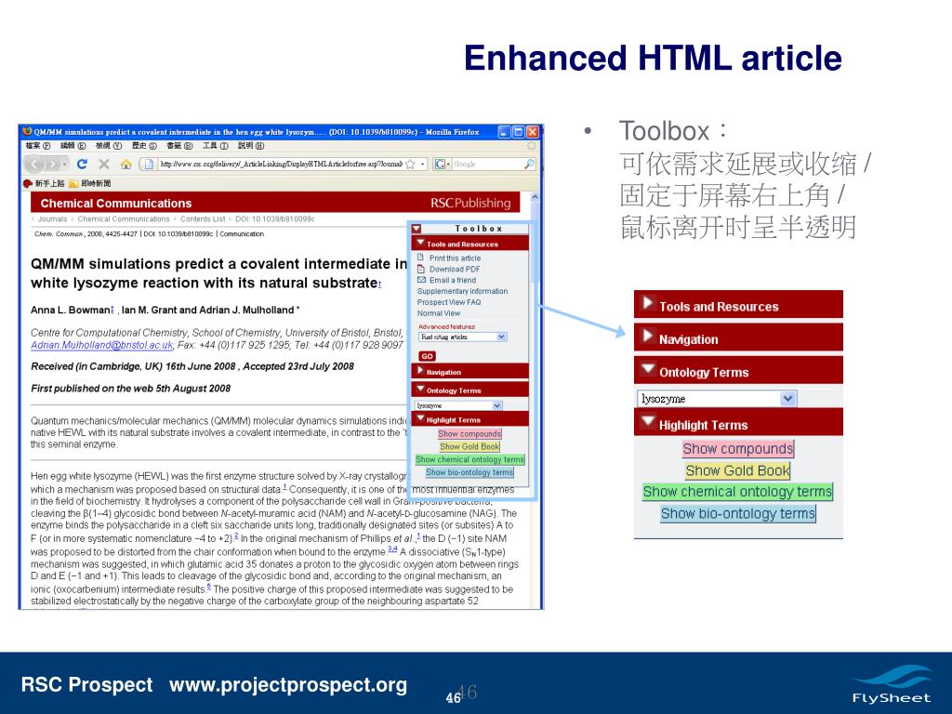Click Show chemical ontology terms in browser toolbox
This screenshot has width=952, height=714.
(469, 459)
